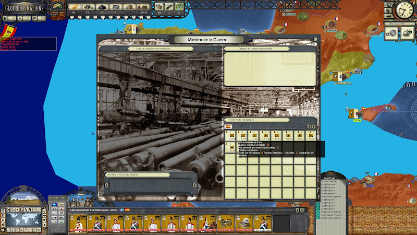Select the cannon unit card in unit list

tap(226, 223)
